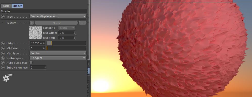Image resolution: width=252 pixels, height=97 pixels.
Task: Toggle the Type parameter animation dot
Action: click(x=3, y=16)
